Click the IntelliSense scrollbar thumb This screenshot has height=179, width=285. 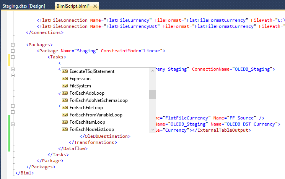pos(152,94)
